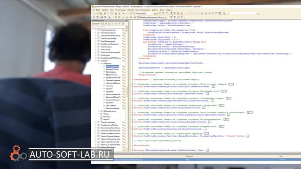This screenshot has width=301, height=169.
Task: Click the Open file toolbar icon
Action: point(97,14)
